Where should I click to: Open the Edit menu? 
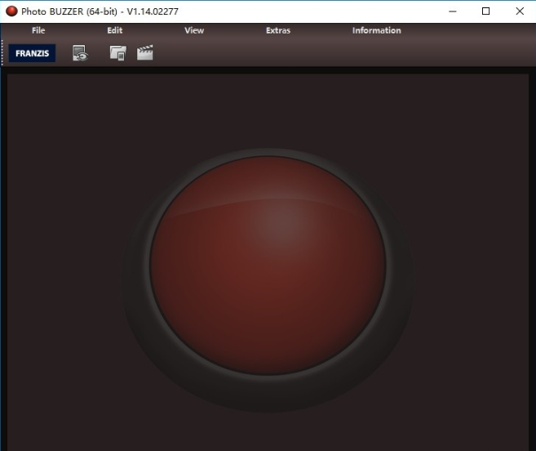(114, 31)
